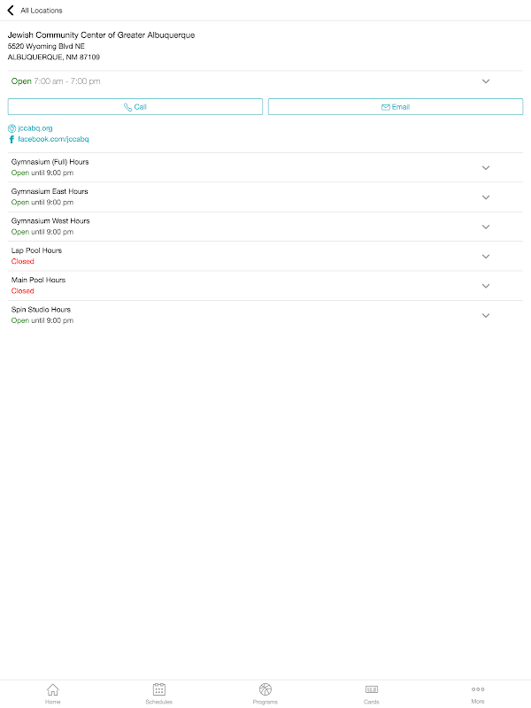Click the globe icon beside jccabq.org

pyautogui.click(x=12, y=128)
